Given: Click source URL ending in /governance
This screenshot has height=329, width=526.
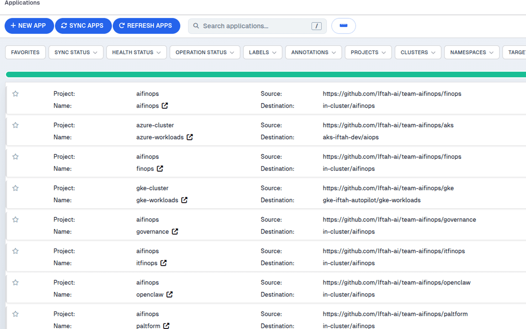Looking at the screenshot, I should click(399, 220).
